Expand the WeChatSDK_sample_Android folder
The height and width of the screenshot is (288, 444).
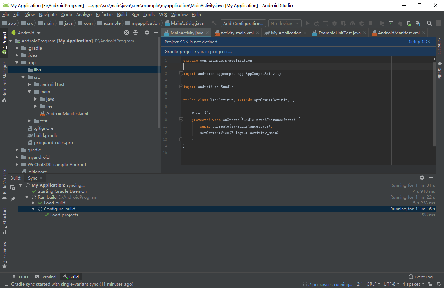[x=17, y=165]
